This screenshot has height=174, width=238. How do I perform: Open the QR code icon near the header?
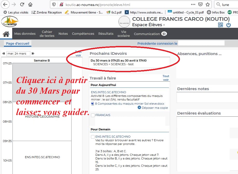point(220,25)
